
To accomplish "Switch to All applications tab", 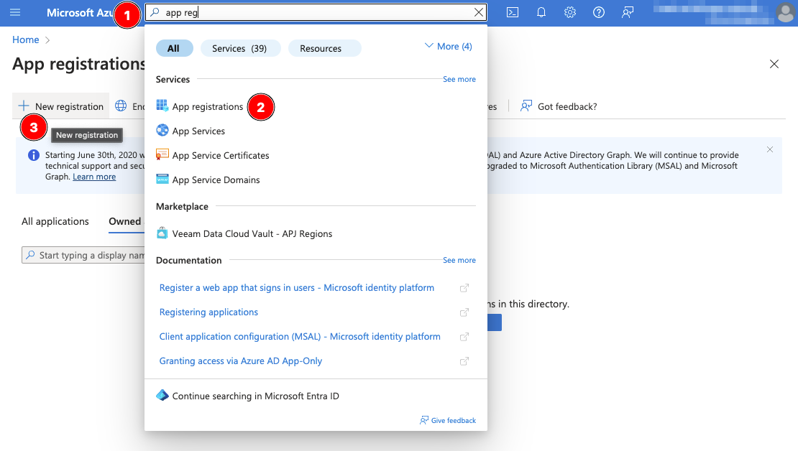I will (55, 221).
